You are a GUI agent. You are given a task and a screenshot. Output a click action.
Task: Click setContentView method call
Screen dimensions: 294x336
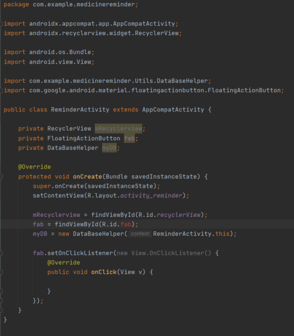click(58, 195)
